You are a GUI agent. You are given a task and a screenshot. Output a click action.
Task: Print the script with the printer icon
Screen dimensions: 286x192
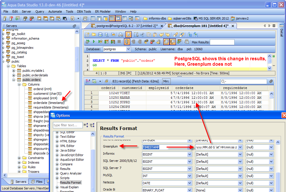pos(120,34)
